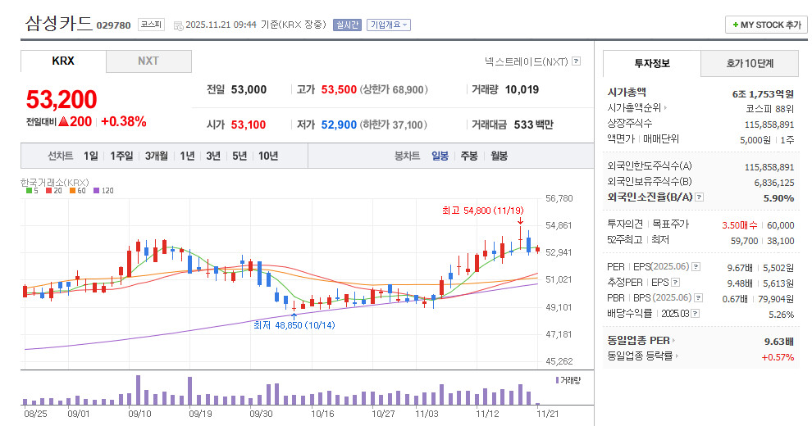Click orange 60-day moving average legend
This screenshot has height=426, width=812.
click(78, 191)
